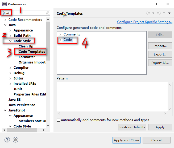
Task: Open Configure Project Specific Settings link
Action: pos(145,22)
